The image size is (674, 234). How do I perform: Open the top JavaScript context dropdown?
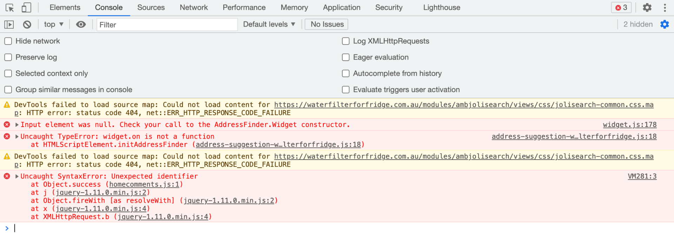tap(53, 25)
